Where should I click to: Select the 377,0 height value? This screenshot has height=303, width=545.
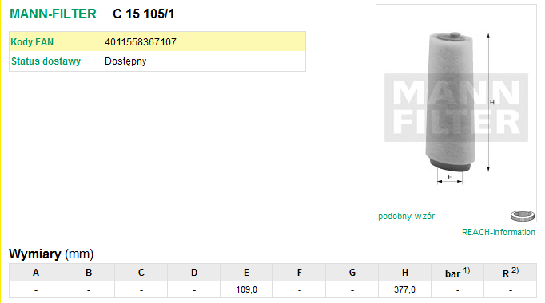point(404,289)
